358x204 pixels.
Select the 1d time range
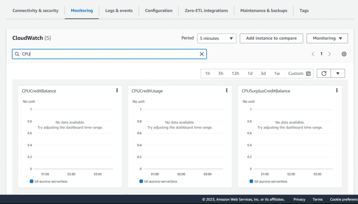(250, 73)
